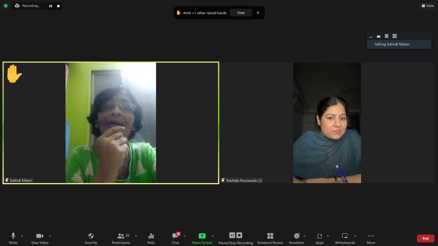Click the cloud Recording indicator
This screenshot has height=246, width=438.
27,6
